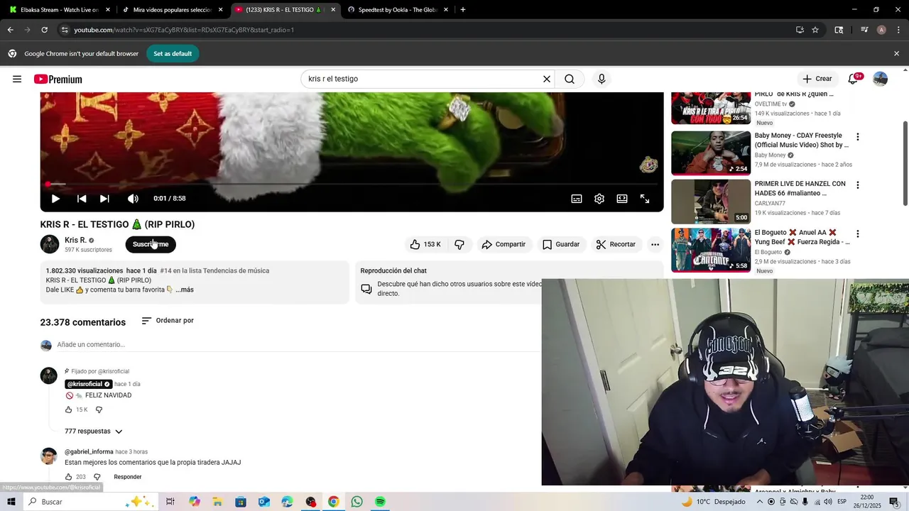Open the @gabriel_informa profile link
The image size is (909, 511).
point(89,451)
